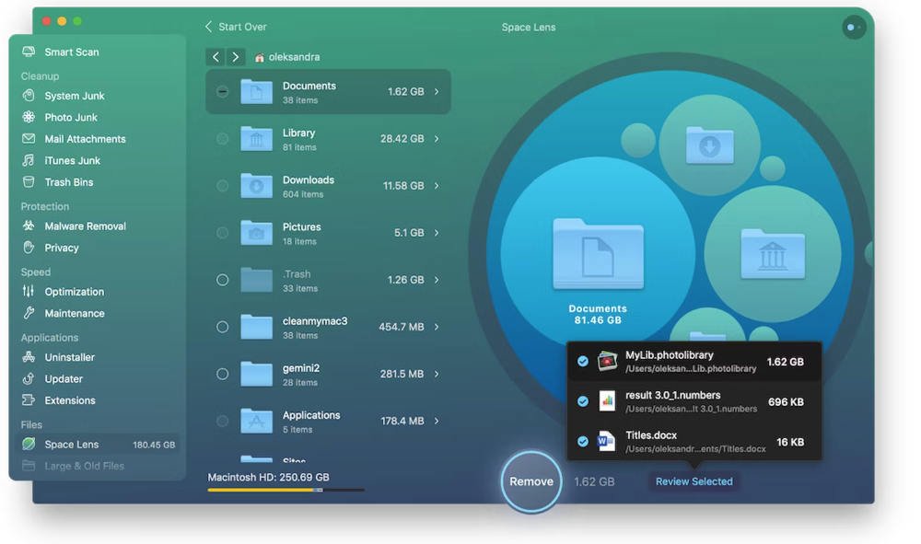The image size is (921, 544).
Task: Click the Extensions icon in sidebar
Action: [29, 400]
